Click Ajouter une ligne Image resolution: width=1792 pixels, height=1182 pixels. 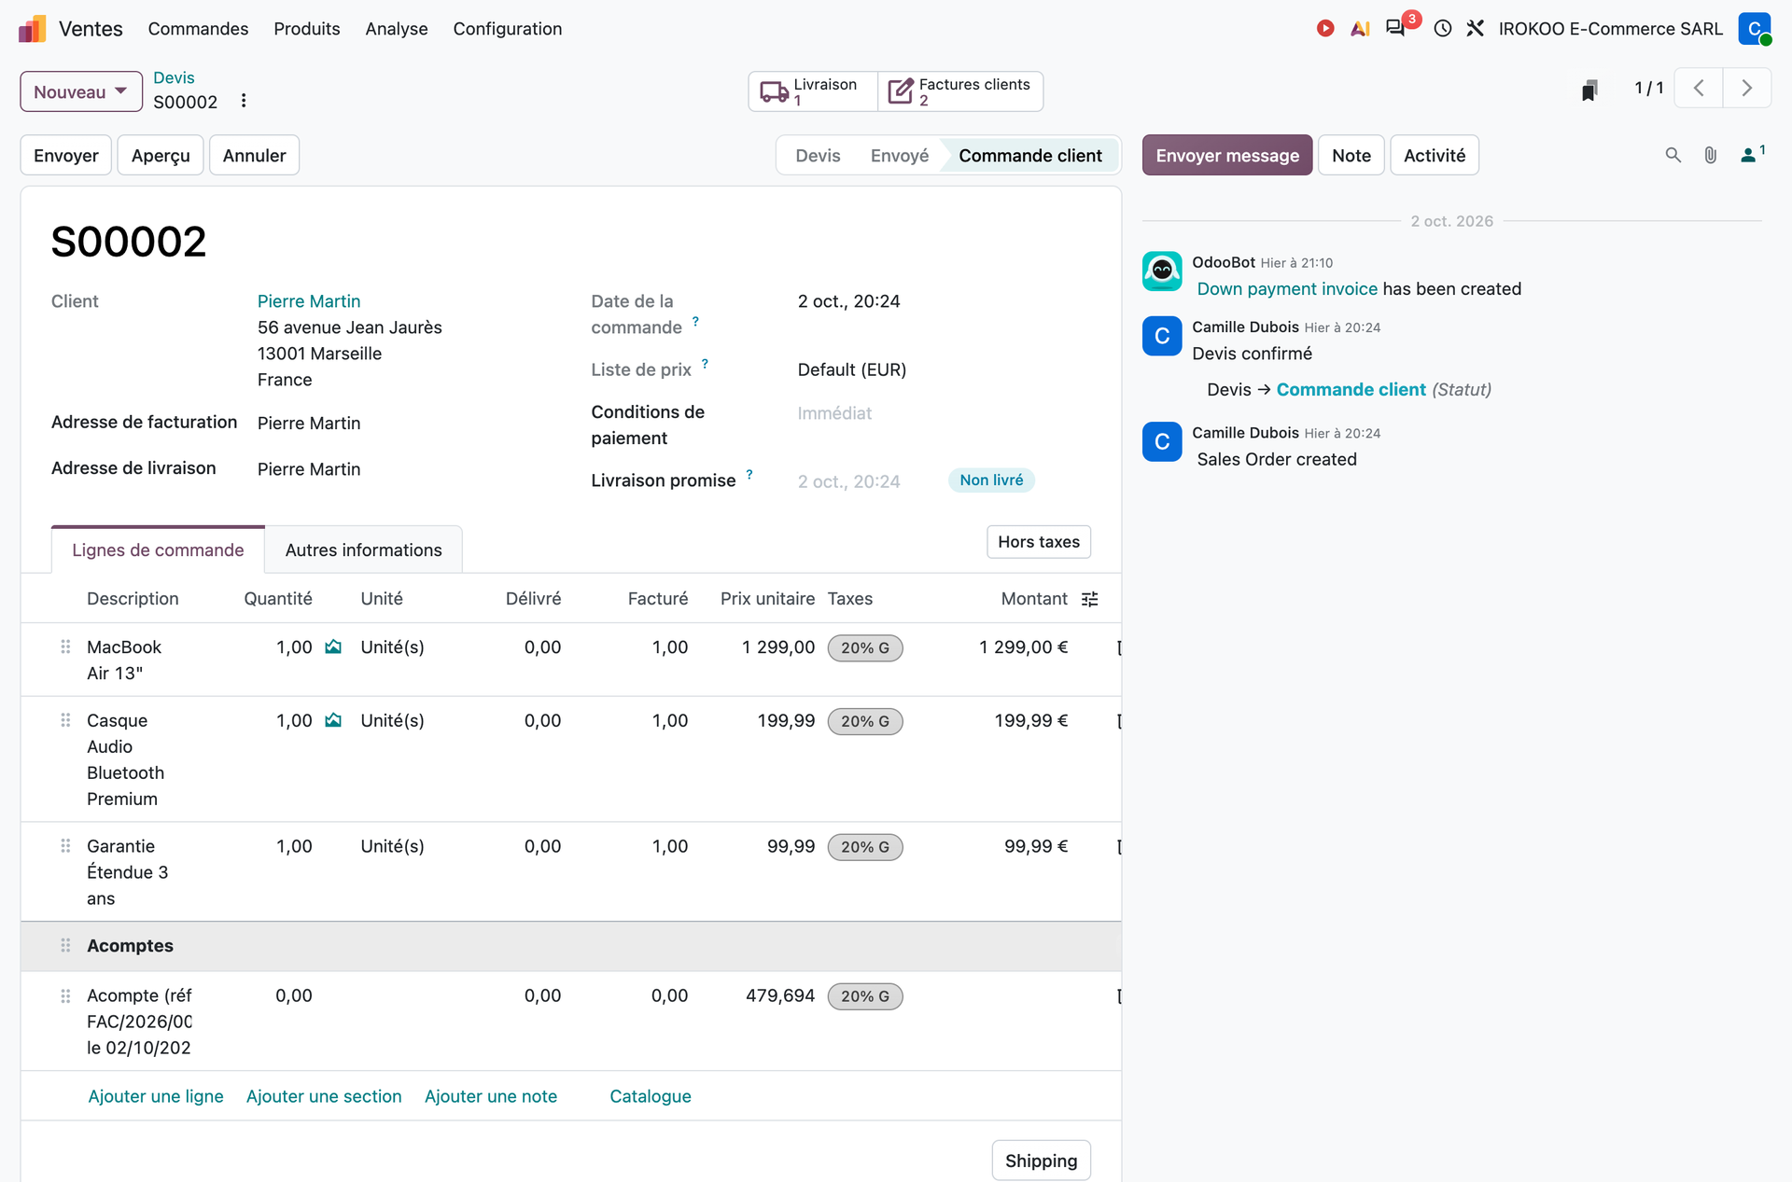click(x=156, y=1096)
